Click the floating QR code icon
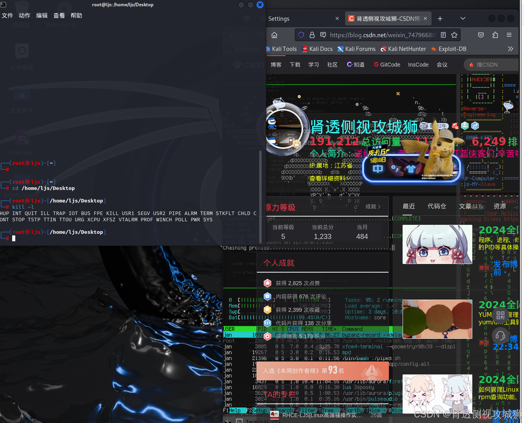Image resolution: width=524 pixels, height=423 pixels. point(501,315)
